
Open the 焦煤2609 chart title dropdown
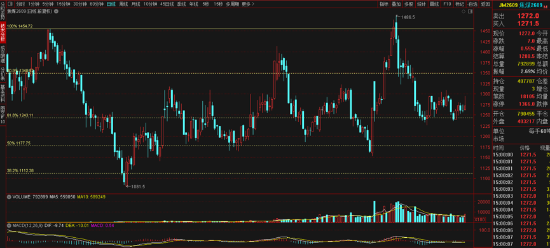pos(56,11)
